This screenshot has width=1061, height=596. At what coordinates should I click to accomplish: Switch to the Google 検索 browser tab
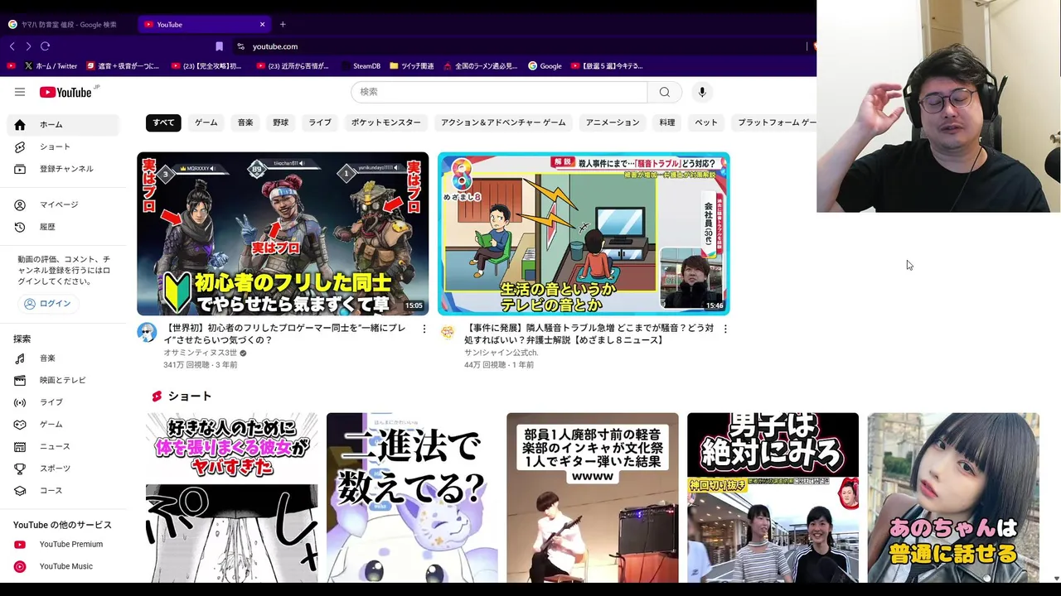tap(66, 24)
